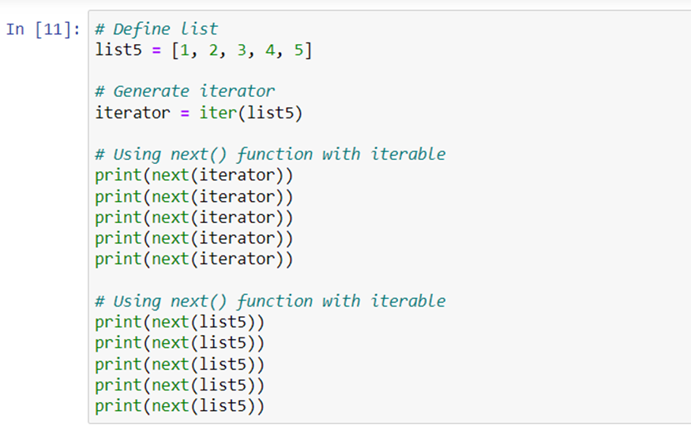Click first print(next(iterator)) line
691x425 pixels.
(194, 176)
